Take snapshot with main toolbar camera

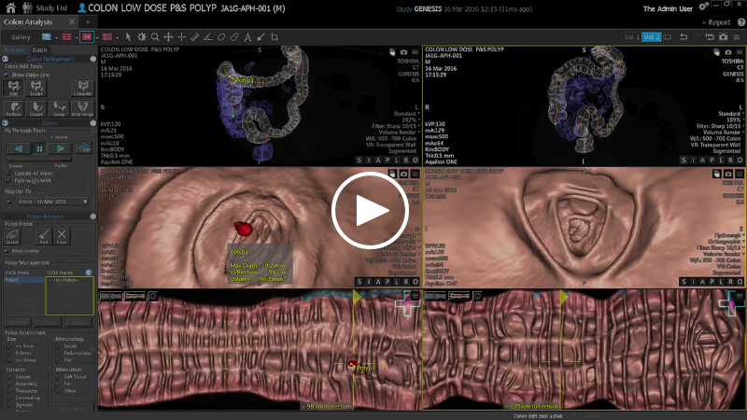(723, 37)
